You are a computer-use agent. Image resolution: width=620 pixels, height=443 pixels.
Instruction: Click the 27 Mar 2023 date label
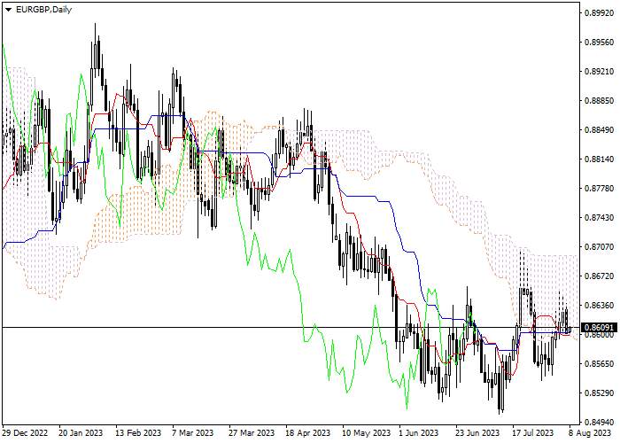click(x=252, y=432)
